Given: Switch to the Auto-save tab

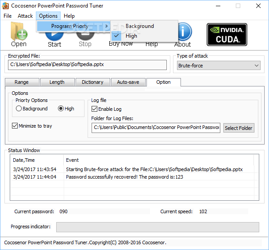Looking at the screenshot, I should point(128,82).
